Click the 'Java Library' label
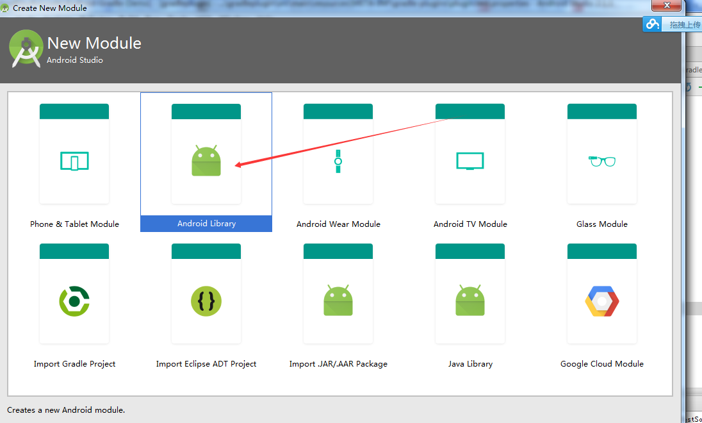Image resolution: width=702 pixels, height=423 pixels. click(470, 364)
